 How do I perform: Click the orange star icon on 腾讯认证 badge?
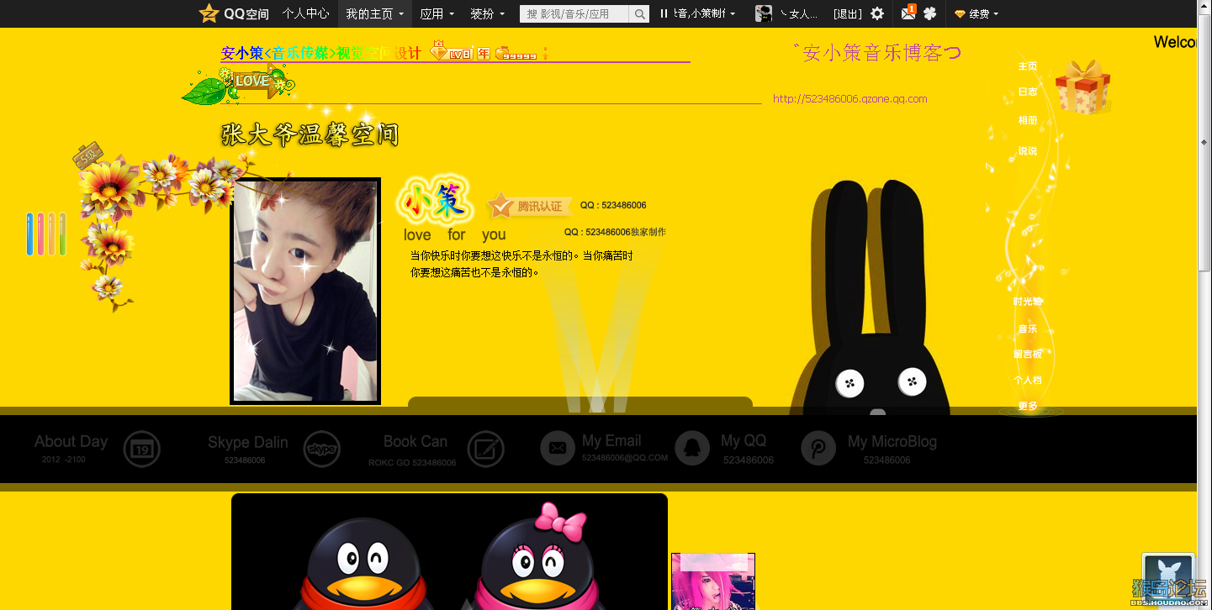pos(501,206)
